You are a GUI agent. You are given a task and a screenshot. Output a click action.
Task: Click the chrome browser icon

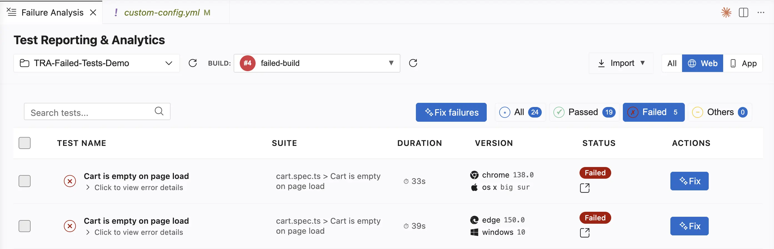click(x=475, y=175)
